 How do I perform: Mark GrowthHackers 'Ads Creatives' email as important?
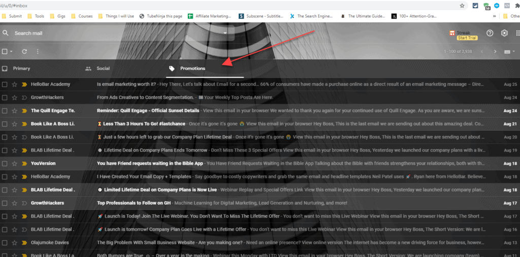click(24, 97)
